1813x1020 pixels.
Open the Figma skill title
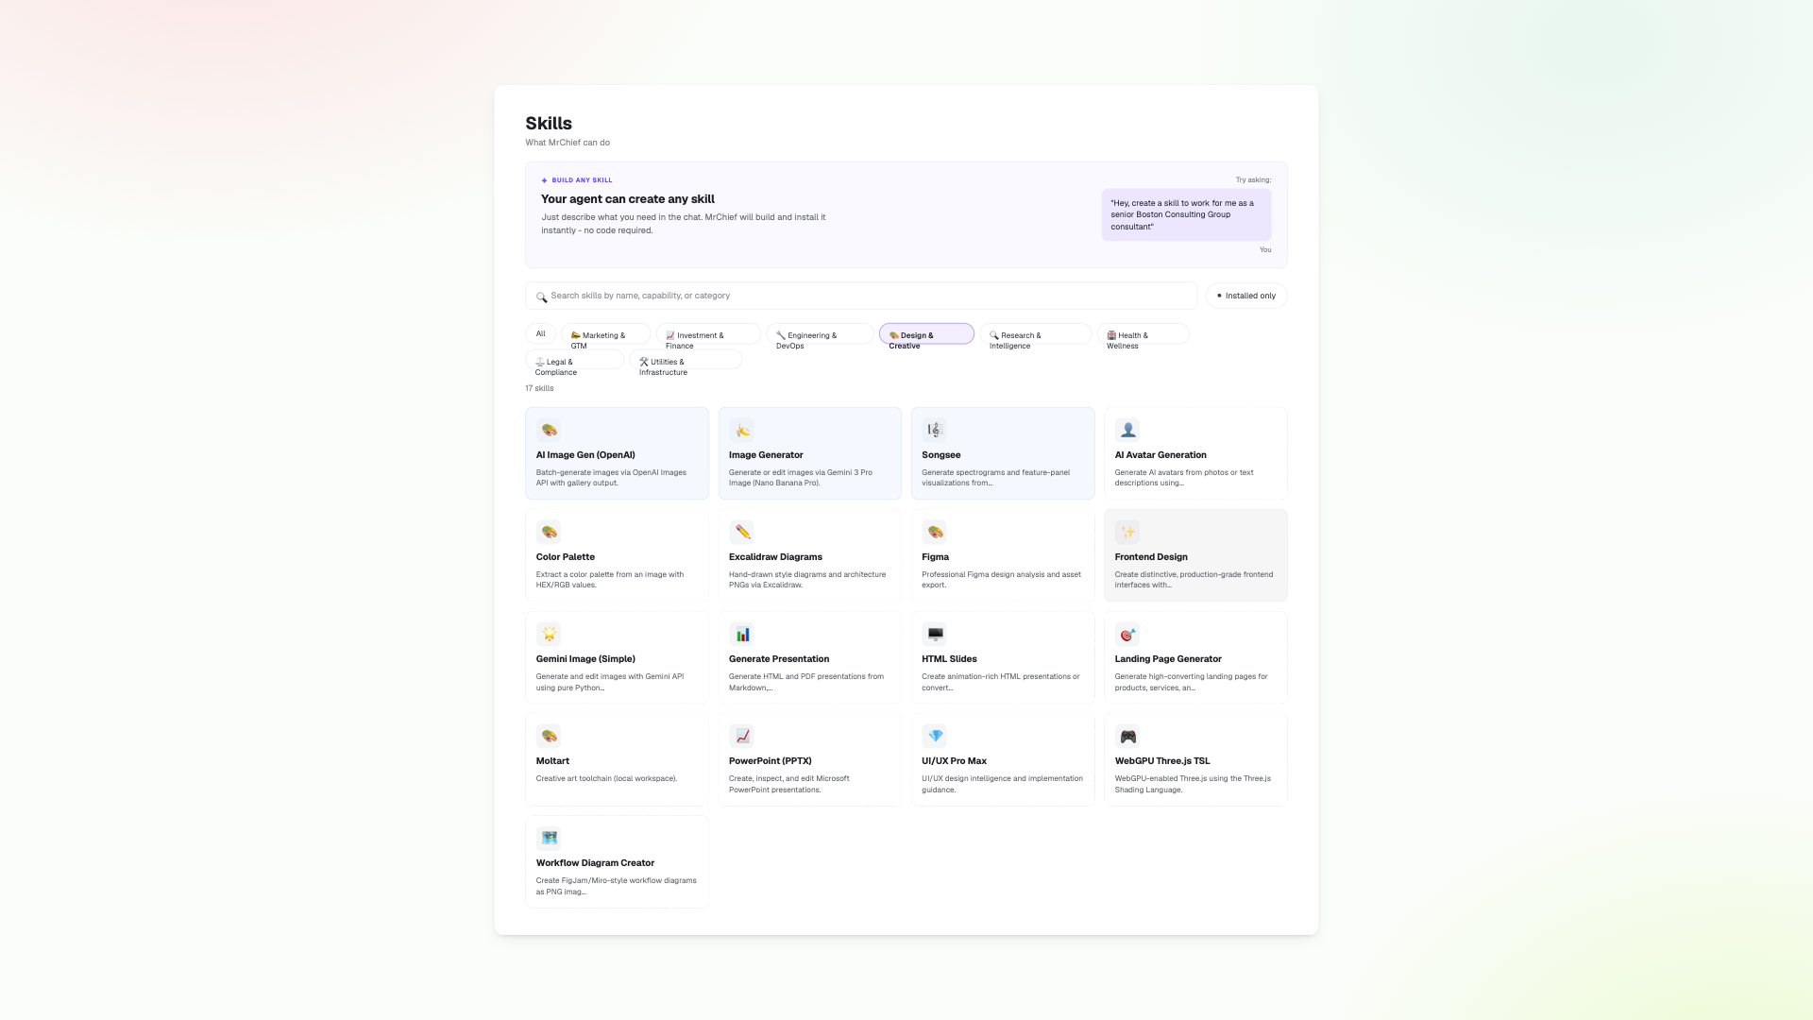point(935,557)
